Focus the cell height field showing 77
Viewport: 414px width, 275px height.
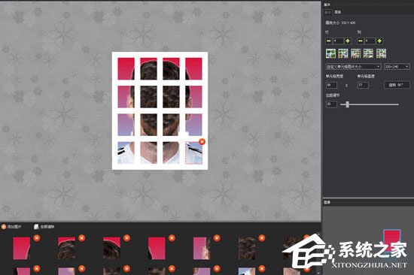[363, 85]
